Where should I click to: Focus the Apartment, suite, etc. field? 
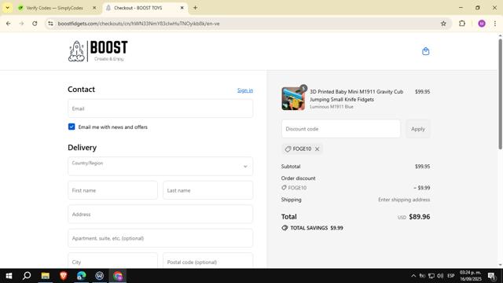click(x=160, y=238)
